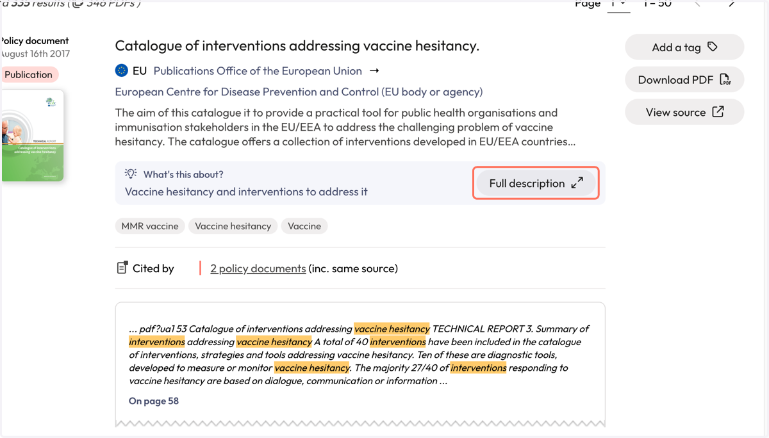Click the On page 58 reference
This screenshot has height=438, width=769.
pyautogui.click(x=154, y=401)
